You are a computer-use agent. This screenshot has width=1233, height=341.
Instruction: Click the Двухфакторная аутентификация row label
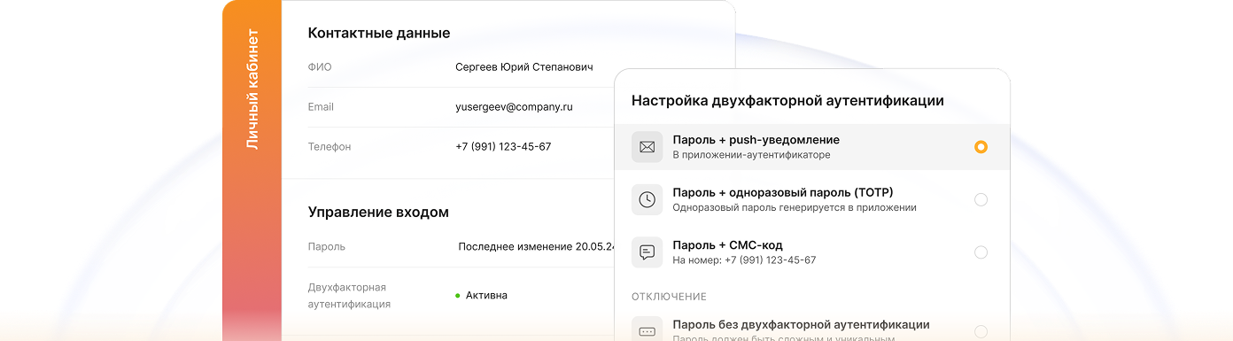349,296
